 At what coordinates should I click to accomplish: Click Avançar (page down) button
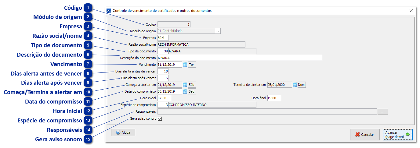click(397, 135)
